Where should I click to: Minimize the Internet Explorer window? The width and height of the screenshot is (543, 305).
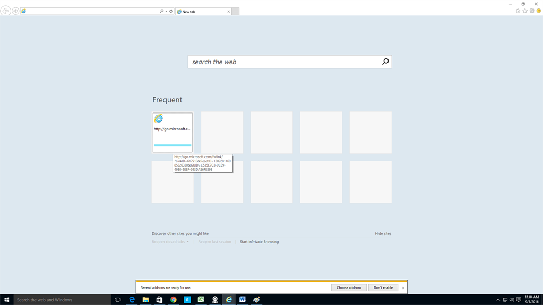(x=510, y=4)
